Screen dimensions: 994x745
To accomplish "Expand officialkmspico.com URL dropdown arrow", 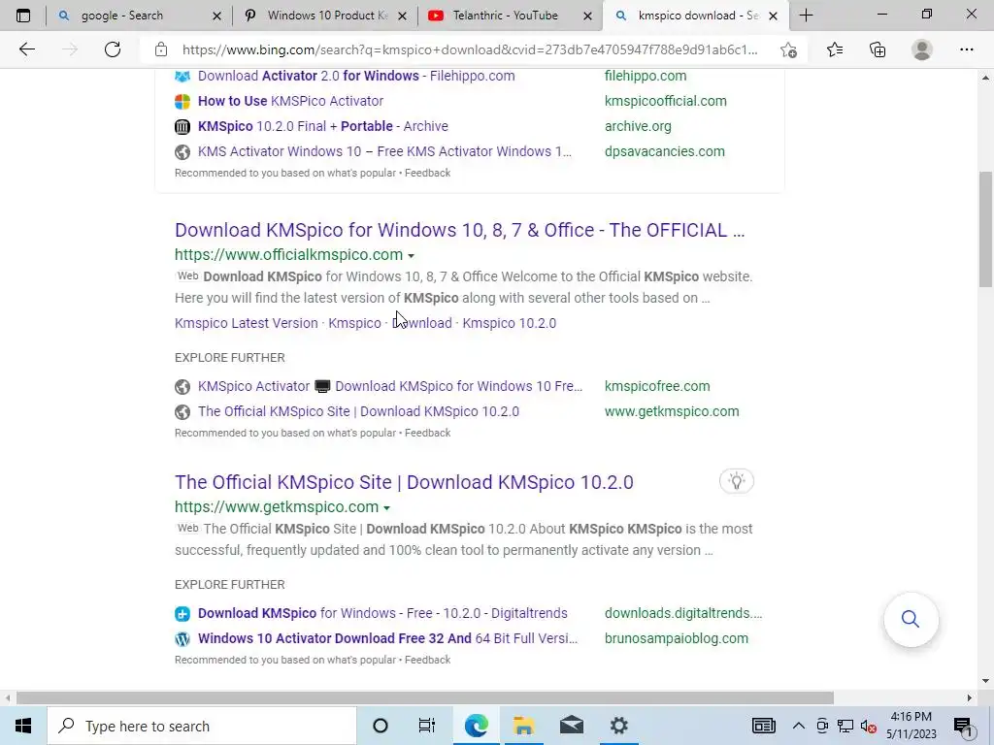I will coord(411,256).
